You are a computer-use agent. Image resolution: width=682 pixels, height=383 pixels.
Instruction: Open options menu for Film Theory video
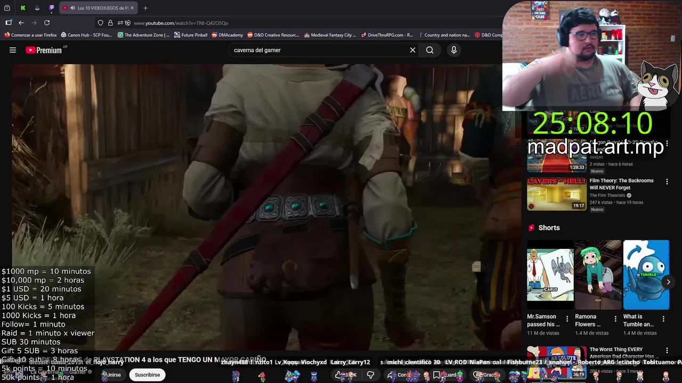click(x=667, y=182)
